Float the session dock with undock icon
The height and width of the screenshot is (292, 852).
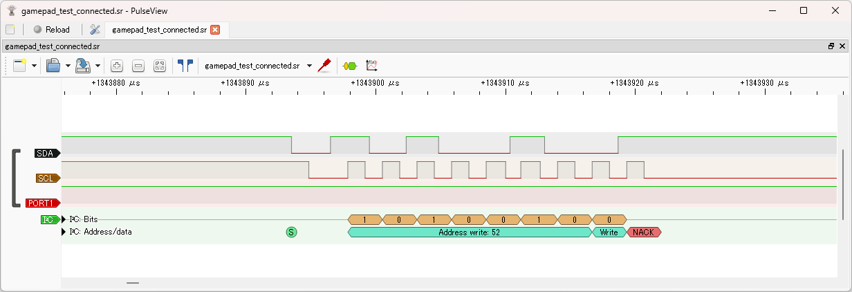(x=831, y=46)
